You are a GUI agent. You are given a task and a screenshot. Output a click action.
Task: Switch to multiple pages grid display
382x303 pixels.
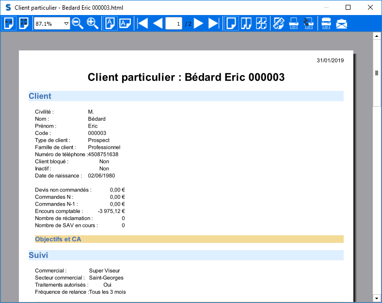point(261,23)
